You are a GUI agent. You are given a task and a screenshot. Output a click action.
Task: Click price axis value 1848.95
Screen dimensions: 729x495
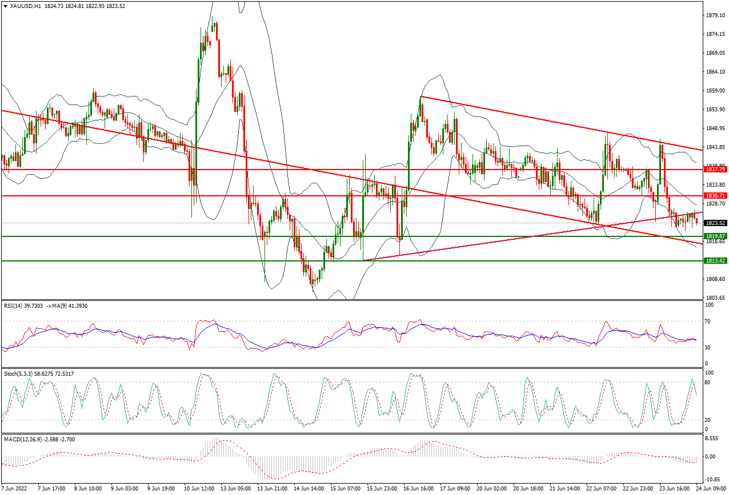[x=715, y=128]
